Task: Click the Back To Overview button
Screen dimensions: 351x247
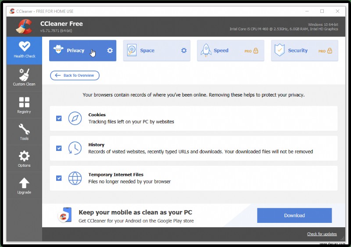Action: click(75, 75)
